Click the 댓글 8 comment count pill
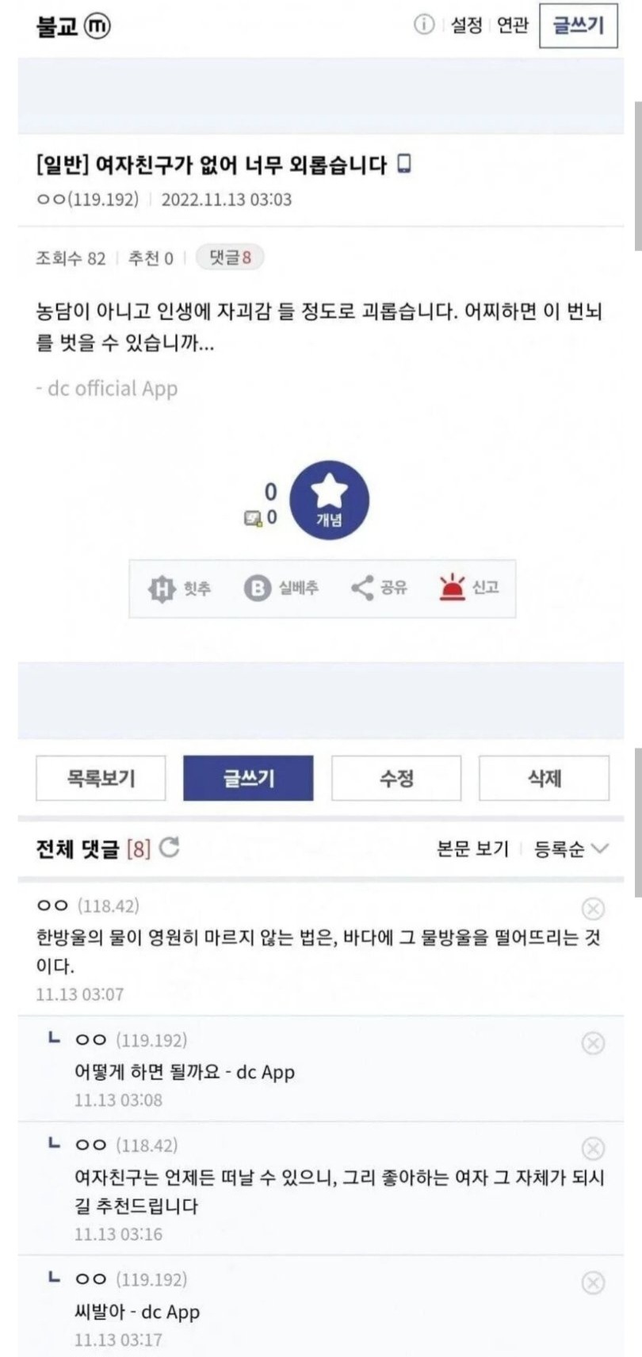Viewport: 642px width, 1357px height. pyautogui.click(x=230, y=257)
